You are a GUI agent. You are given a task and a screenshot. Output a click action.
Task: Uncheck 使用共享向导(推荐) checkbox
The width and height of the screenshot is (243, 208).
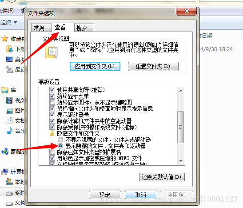click(x=52, y=89)
